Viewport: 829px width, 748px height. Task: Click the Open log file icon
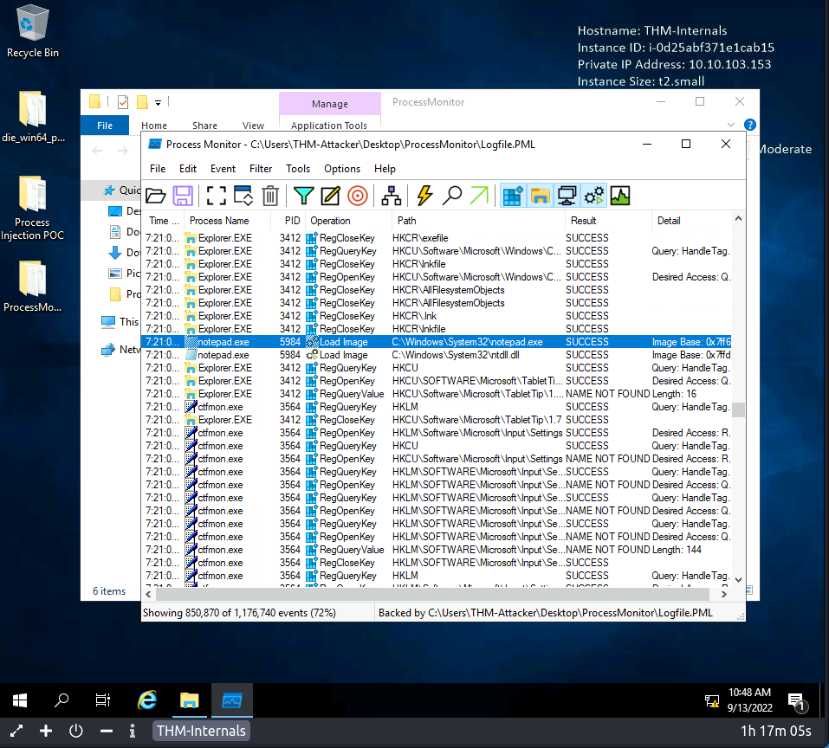[155, 196]
